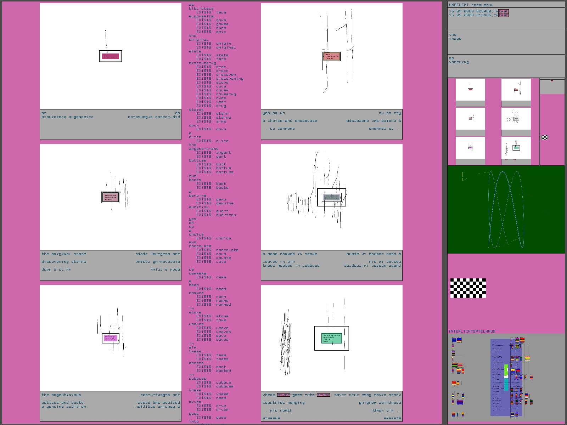Click the bright green block in the patch overview

pyautogui.click(x=506, y=370)
